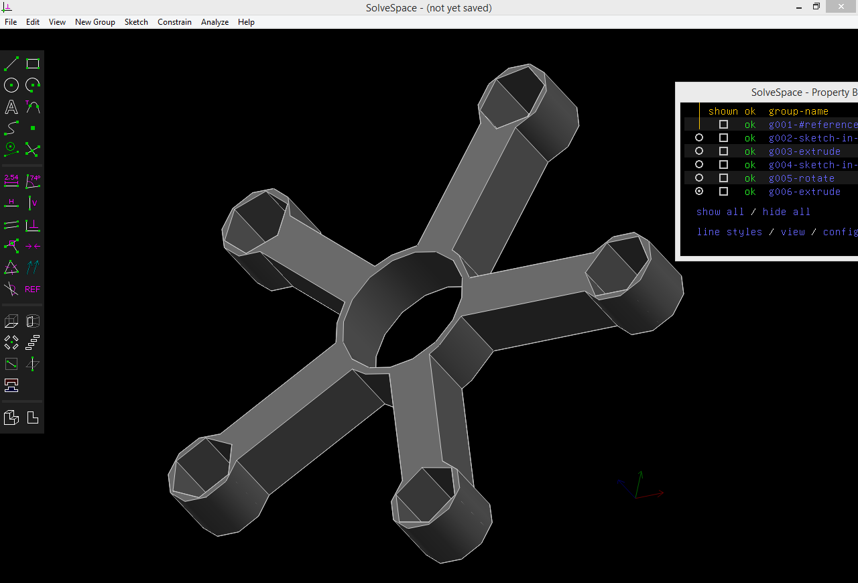
Task: Apply the vertical constraint
Action: 33,202
